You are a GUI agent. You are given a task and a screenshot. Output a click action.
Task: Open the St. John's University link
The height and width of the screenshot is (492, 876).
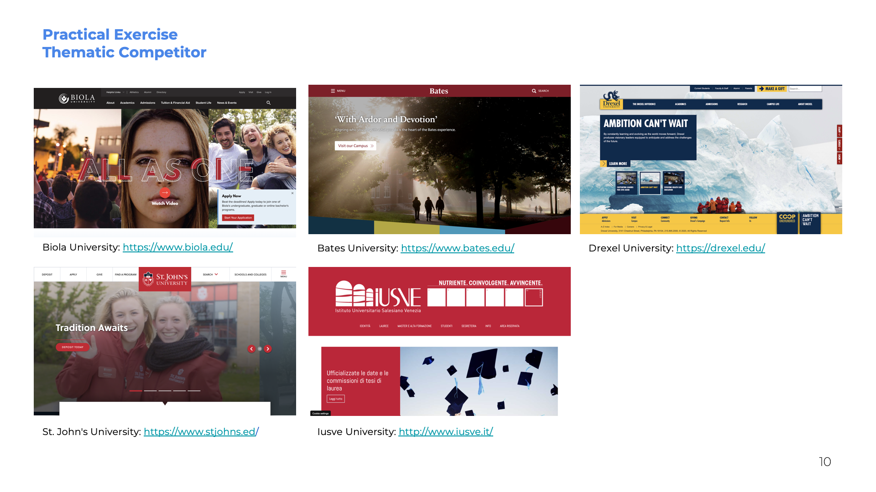coord(201,432)
